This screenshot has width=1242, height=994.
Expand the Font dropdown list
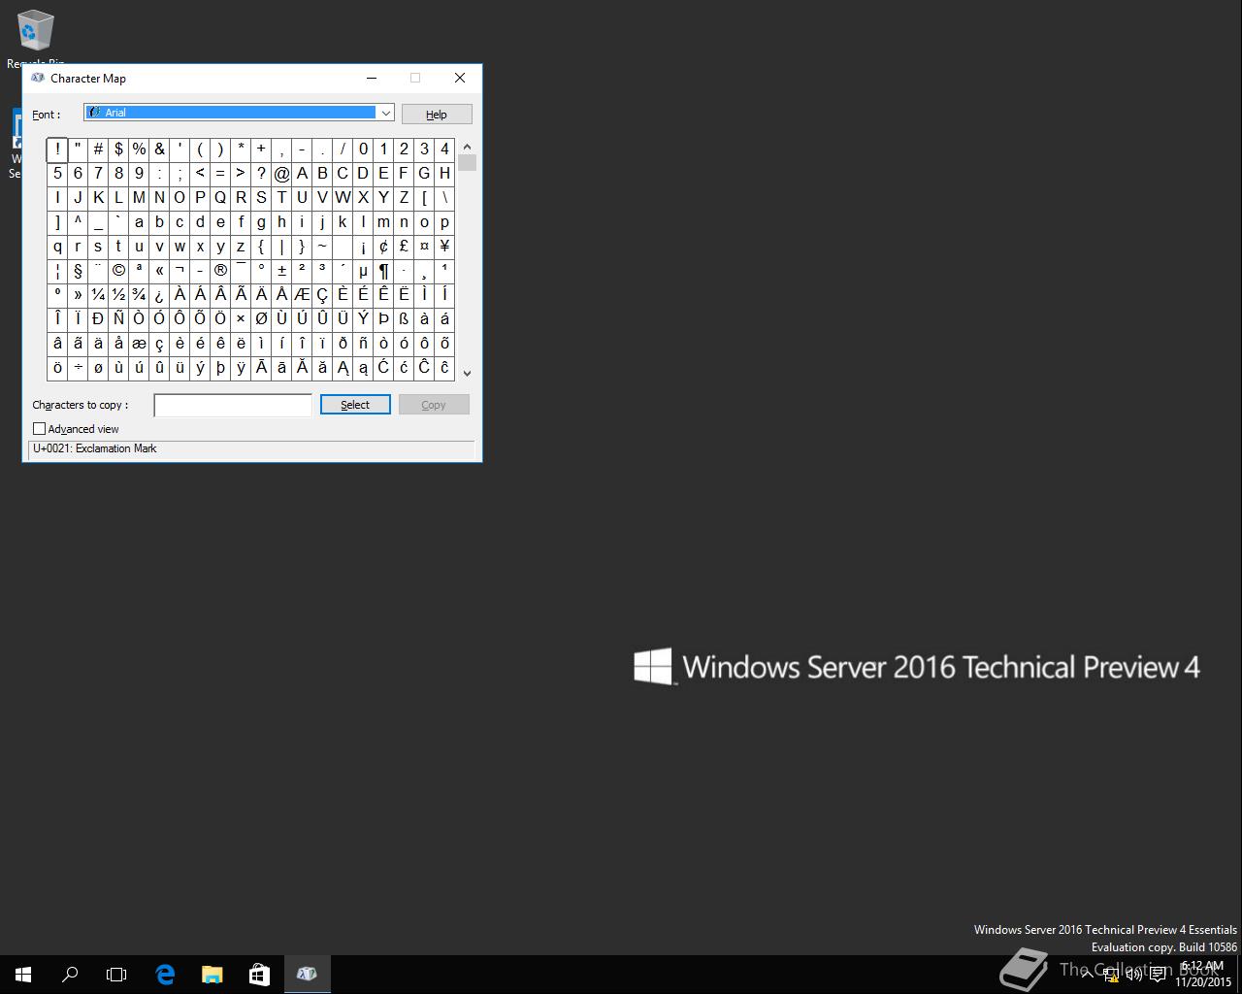[x=385, y=113]
